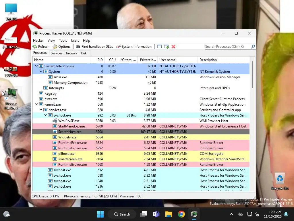Sort by the Name column header
The width and height of the screenshot is (294, 221).
[x=61, y=60]
